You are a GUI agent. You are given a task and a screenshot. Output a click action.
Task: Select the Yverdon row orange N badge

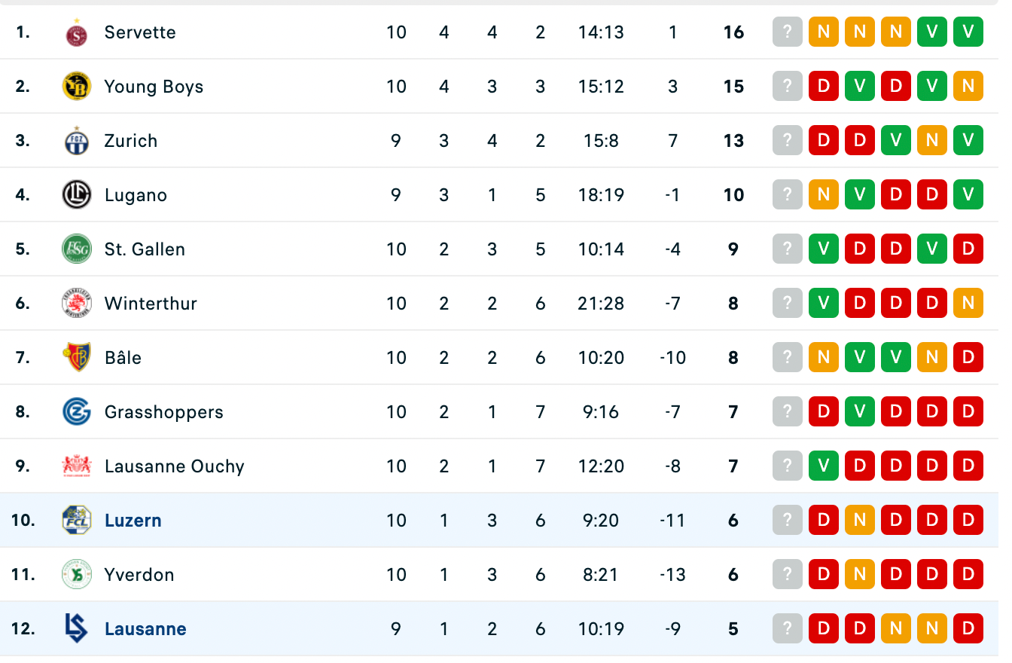[x=860, y=575]
